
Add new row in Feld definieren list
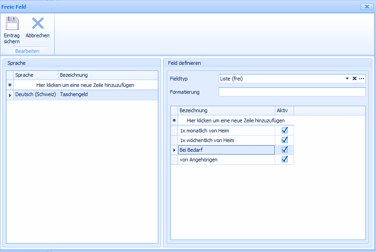236,120
